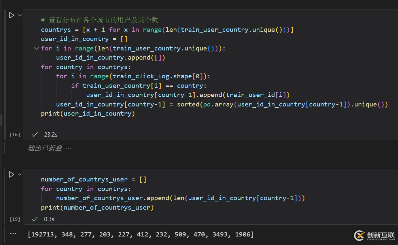Click the '0.3s' execution time
398x245 pixels.
pyautogui.click(x=49, y=219)
